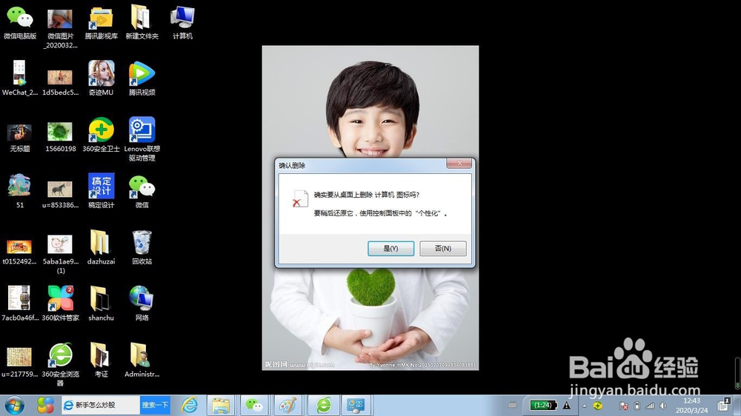Select the 无标题 image icon

(20, 138)
